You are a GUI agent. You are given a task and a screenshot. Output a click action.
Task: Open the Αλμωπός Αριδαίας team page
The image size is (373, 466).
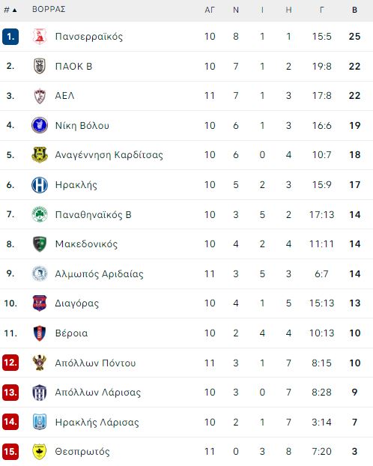[x=99, y=273]
